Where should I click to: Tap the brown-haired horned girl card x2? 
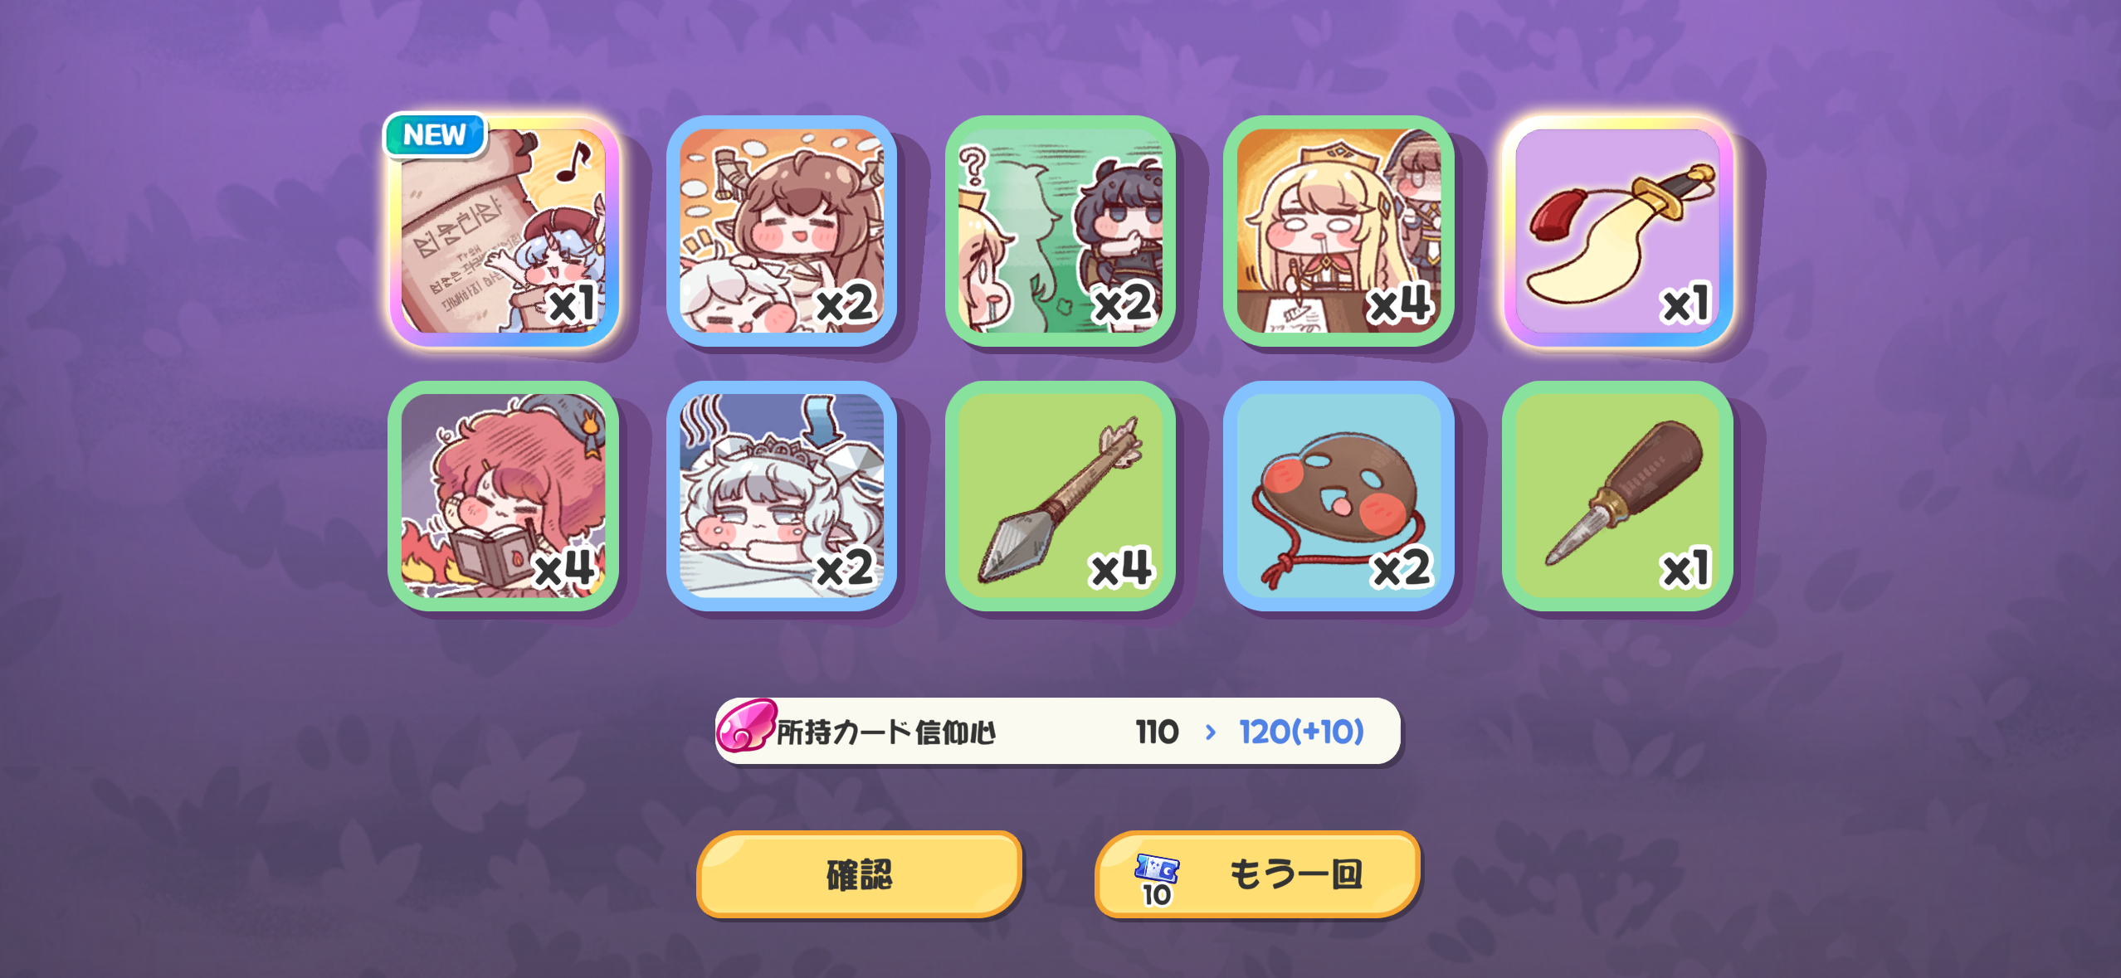point(782,231)
